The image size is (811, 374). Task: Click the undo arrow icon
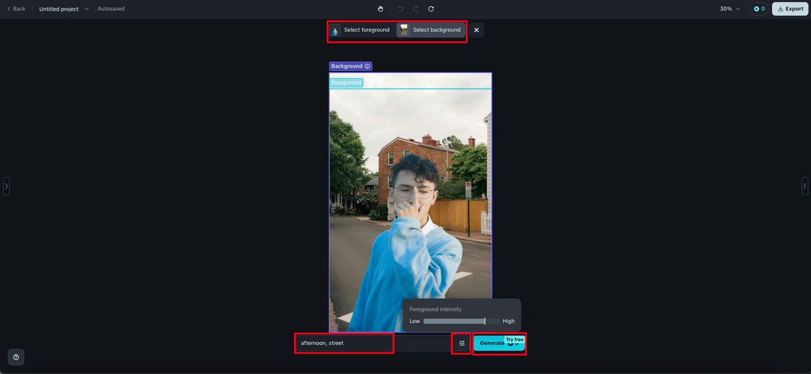tap(400, 9)
